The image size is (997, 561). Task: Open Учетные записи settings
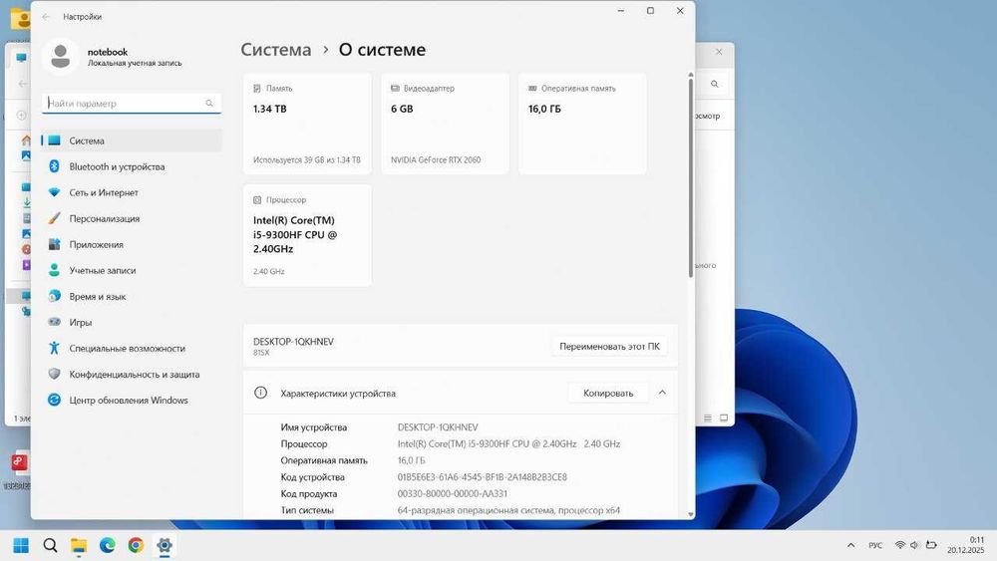(x=132, y=270)
